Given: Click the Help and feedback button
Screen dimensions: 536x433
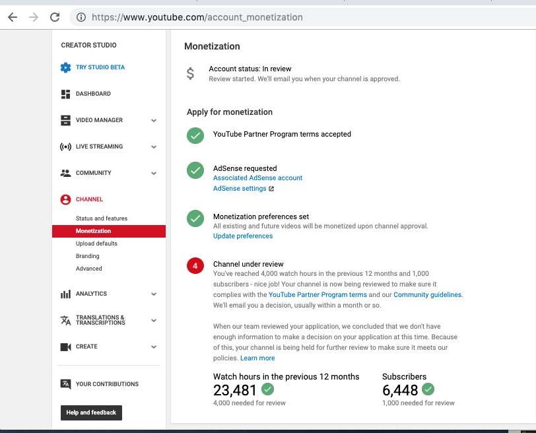Looking at the screenshot, I should [91, 413].
